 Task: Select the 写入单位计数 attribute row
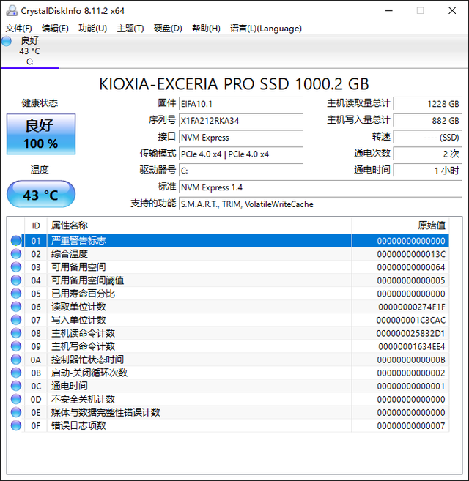pos(229,320)
